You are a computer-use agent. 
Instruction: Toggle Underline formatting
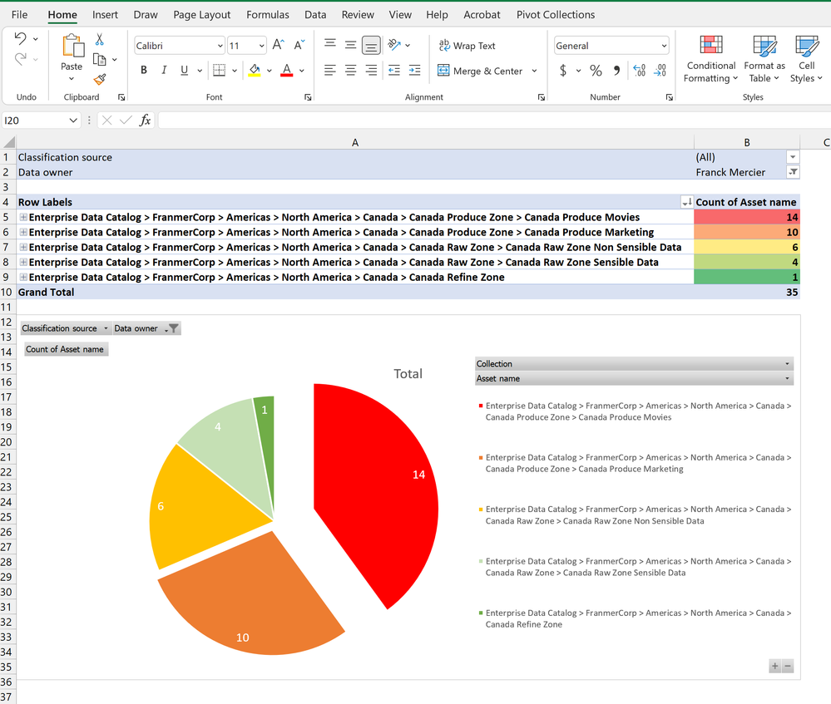point(184,70)
